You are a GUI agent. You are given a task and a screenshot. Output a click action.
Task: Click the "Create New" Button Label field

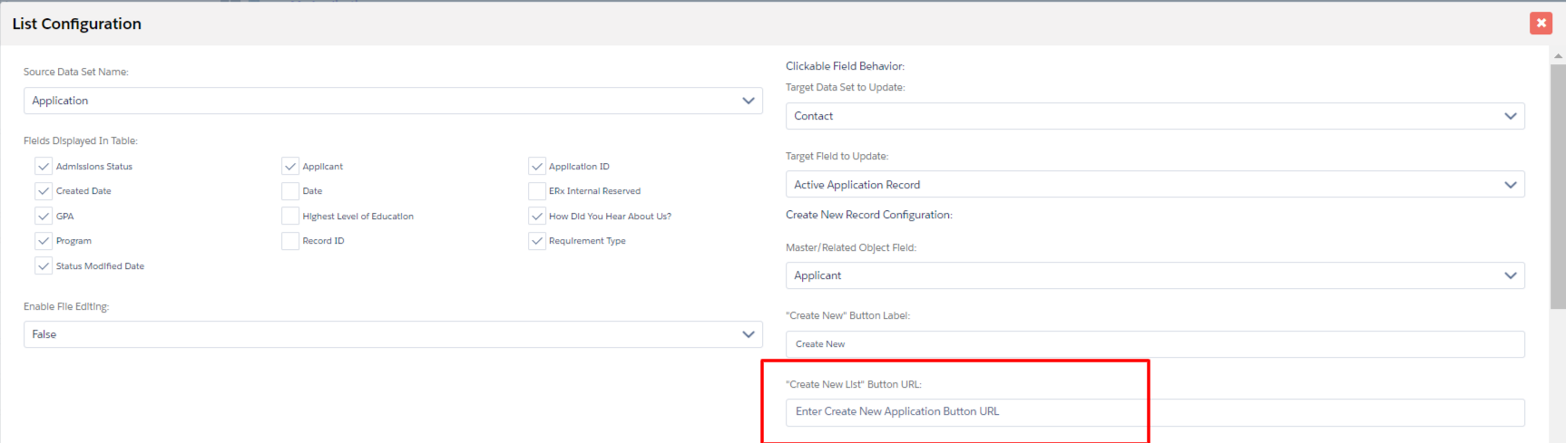pyautogui.click(x=1154, y=344)
